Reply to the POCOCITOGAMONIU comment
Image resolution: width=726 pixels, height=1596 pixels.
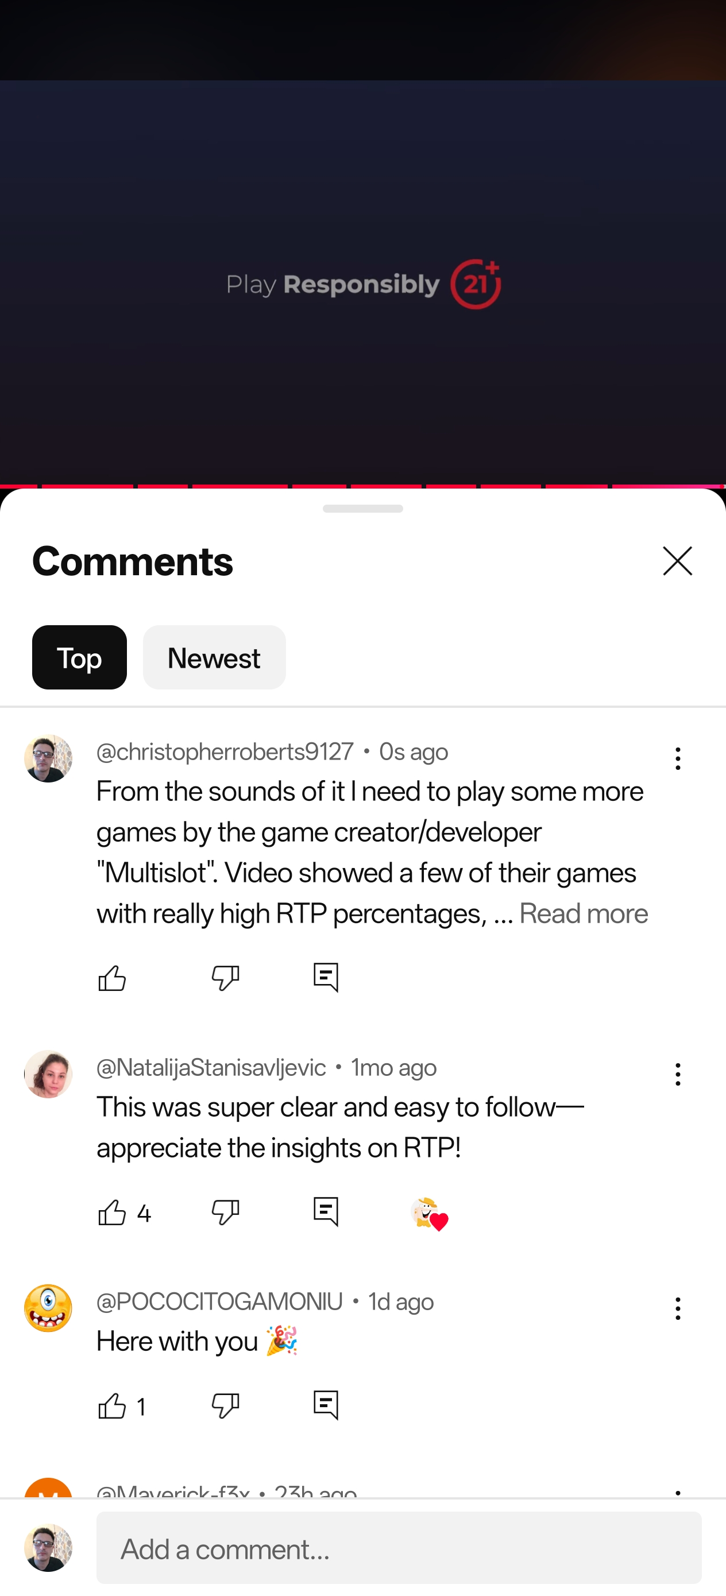(326, 1405)
